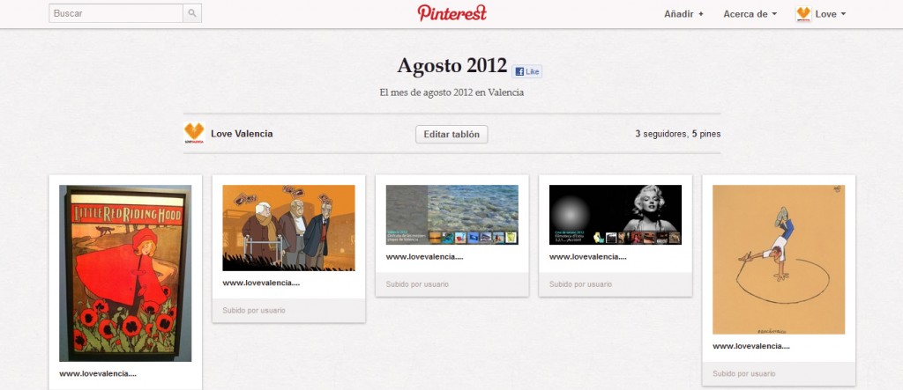Click the lovevalencia link under cartoon men pin
Screen dimensions: 903x390
click(x=261, y=283)
